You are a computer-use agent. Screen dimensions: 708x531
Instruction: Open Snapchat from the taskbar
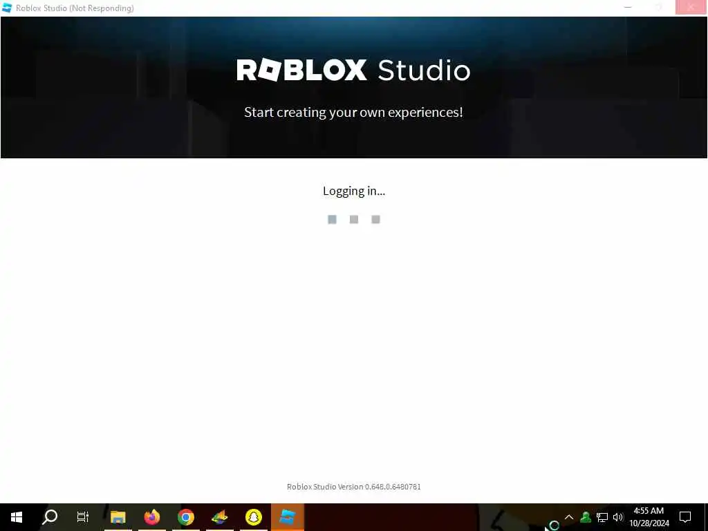[253, 517]
